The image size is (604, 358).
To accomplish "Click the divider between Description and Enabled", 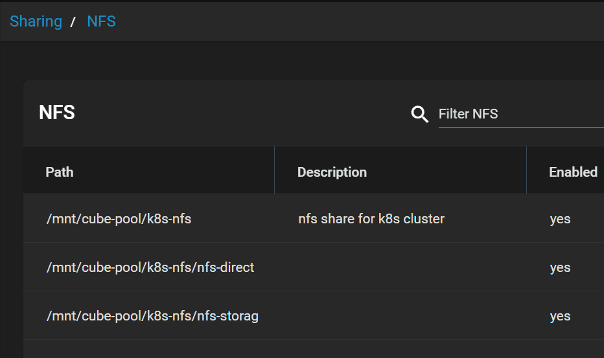I will [x=526, y=170].
